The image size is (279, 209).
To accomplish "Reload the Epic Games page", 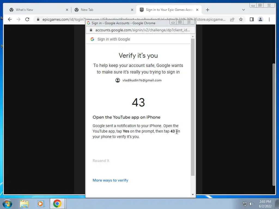I will (x=27, y=19).
